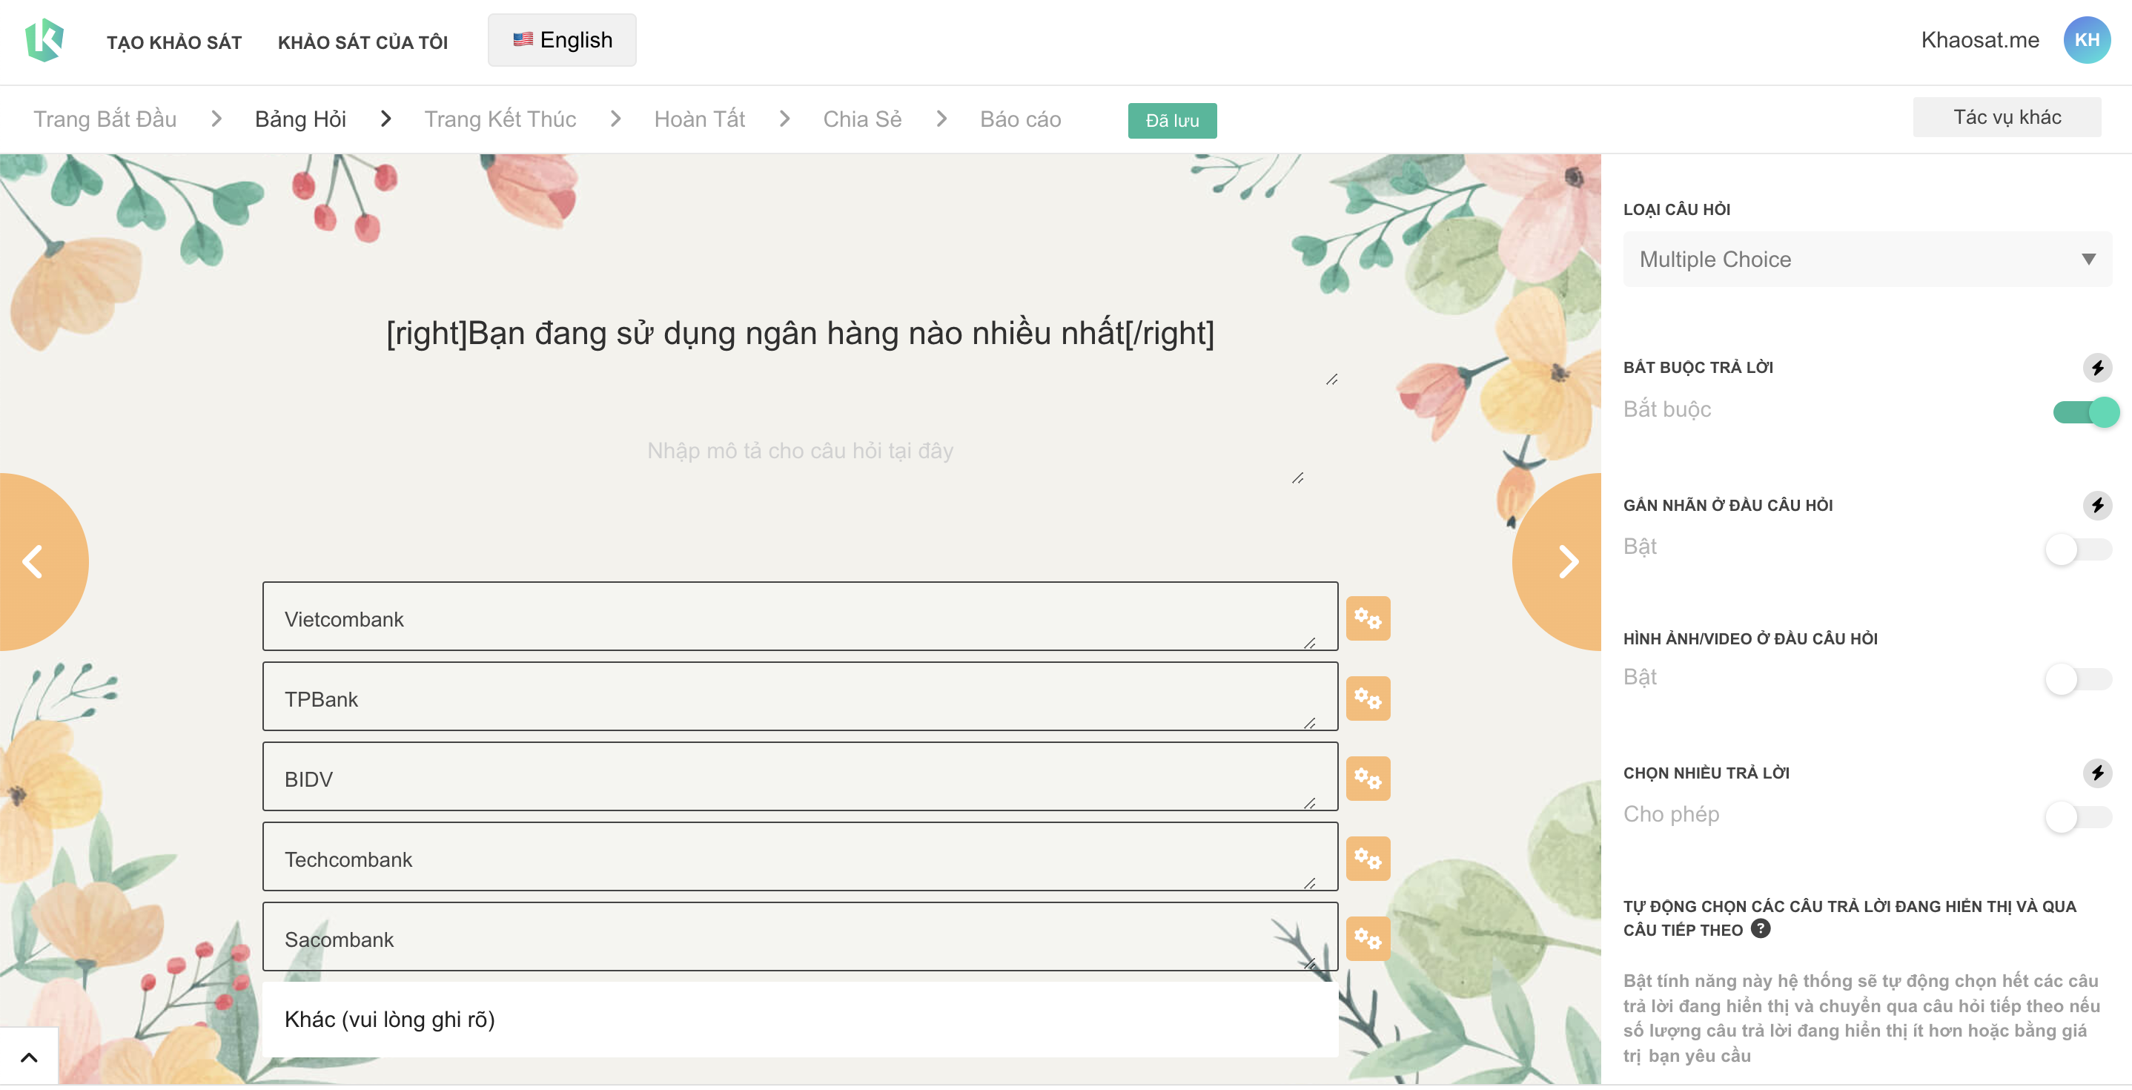Click lightning icon beside Bắt buộc trả lời

2096,368
